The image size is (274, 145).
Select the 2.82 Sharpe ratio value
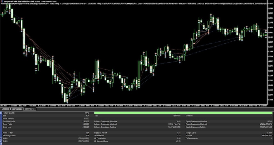tap(179, 136)
